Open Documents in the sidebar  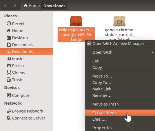pos(26,45)
